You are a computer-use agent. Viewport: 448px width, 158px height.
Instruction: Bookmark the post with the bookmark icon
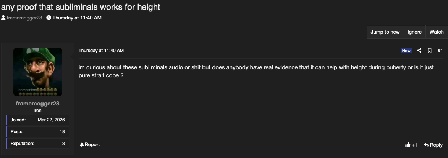pos(429,51)
